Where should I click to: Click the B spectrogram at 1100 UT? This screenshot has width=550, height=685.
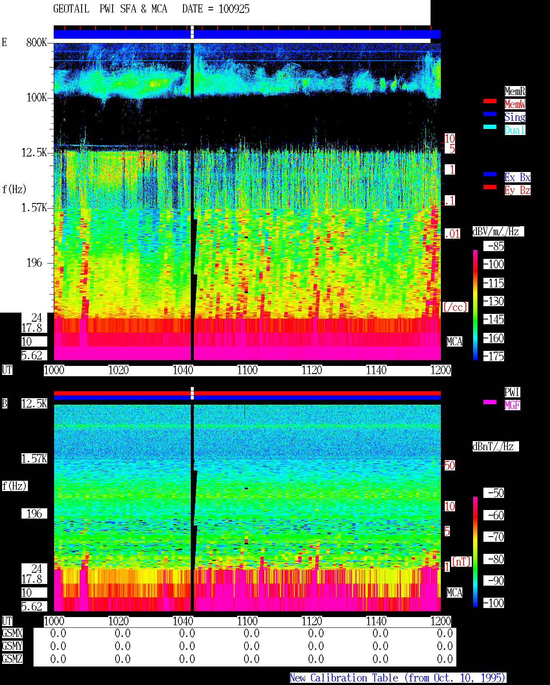coord(247,507)
